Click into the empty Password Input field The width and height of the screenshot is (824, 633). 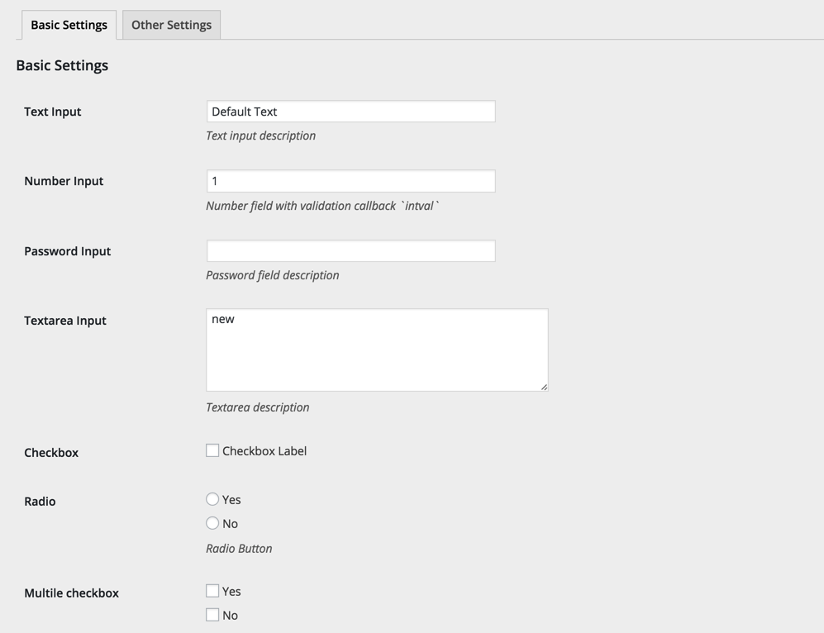click(350, 251)
